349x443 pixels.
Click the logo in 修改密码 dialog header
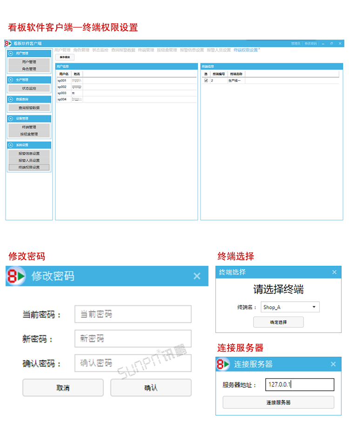pos(16,276)
